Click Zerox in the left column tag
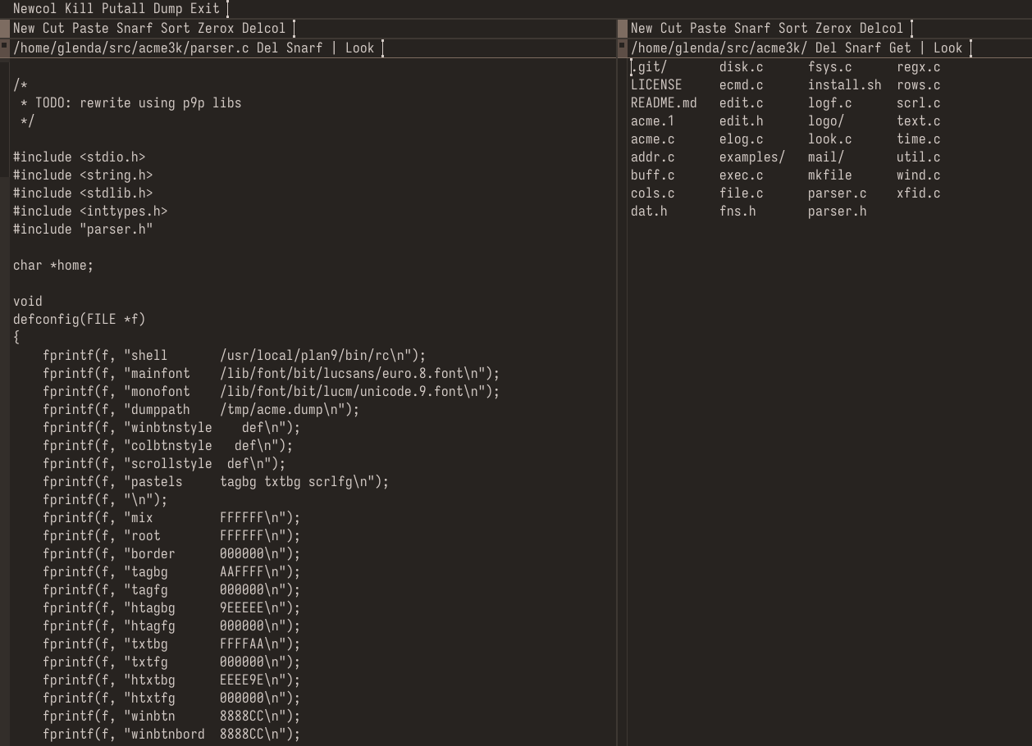The height and width of the screenshot is (746, 1032). 216,29
